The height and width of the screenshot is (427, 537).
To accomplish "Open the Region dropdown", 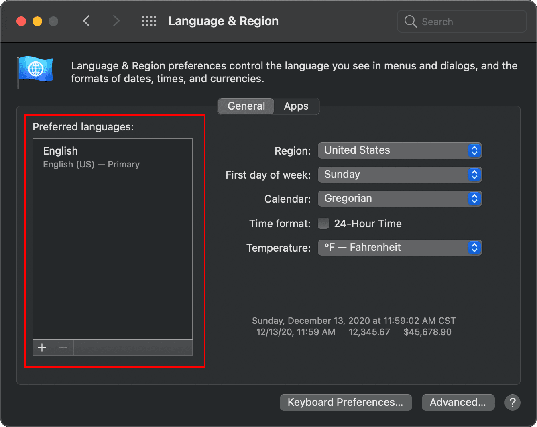I will click(400, 150).
